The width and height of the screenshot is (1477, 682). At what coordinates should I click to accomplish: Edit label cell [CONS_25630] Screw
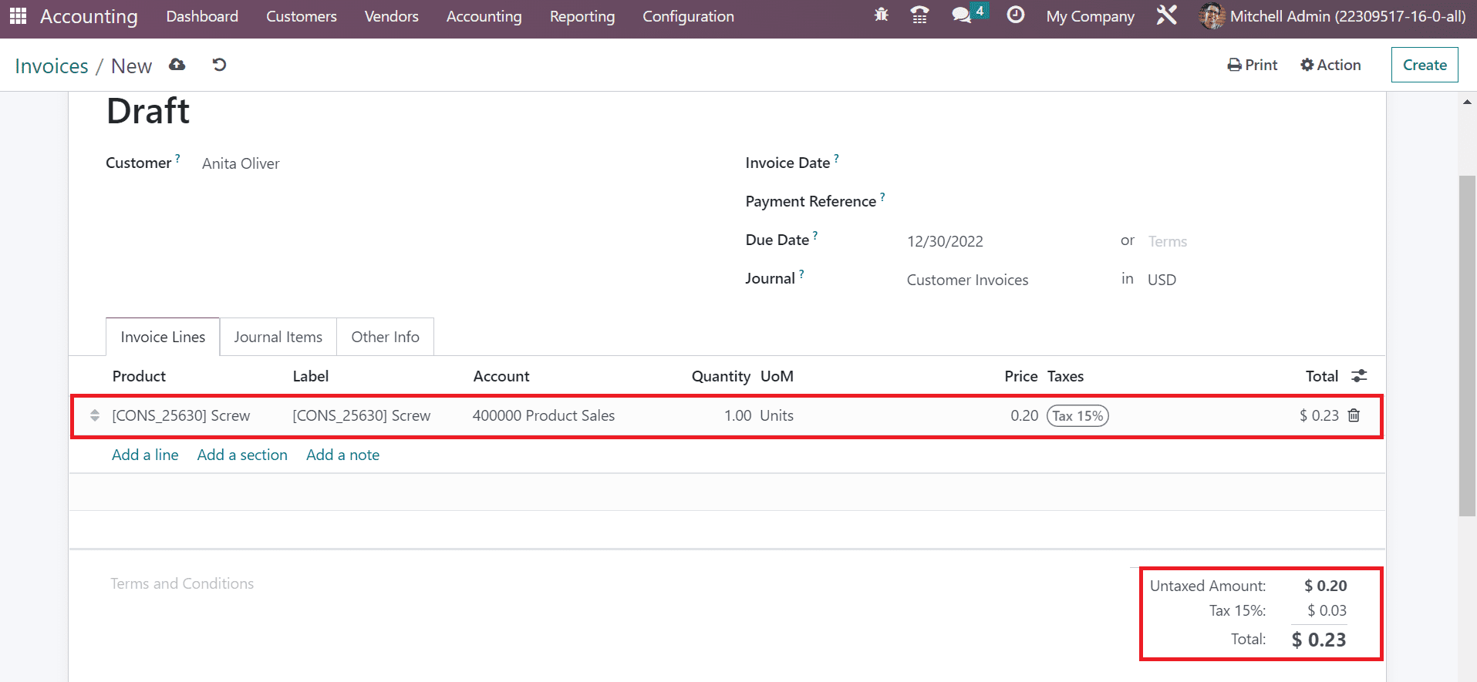[362, 415]
